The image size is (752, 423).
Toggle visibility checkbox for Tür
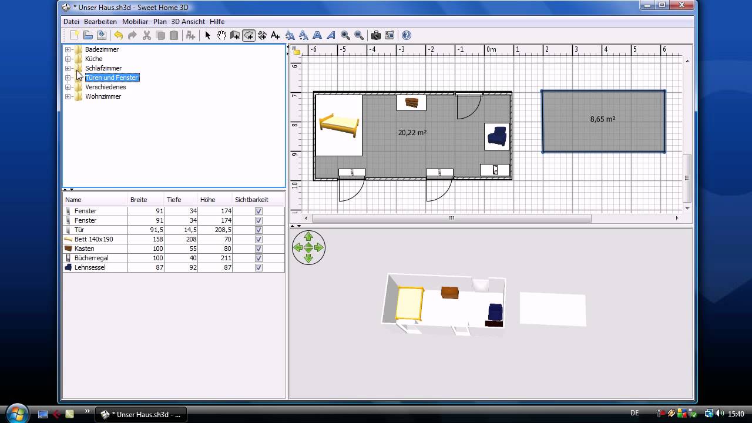pyautogui.click(x=258, y=230)
